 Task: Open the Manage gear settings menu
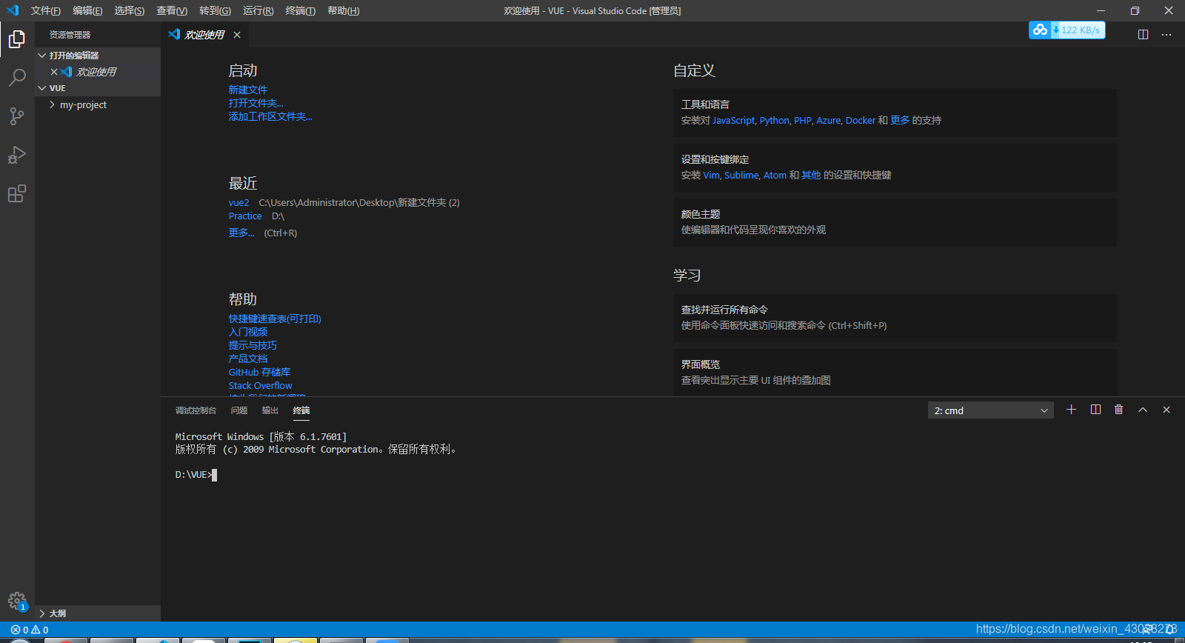click(x=17, y=601)
